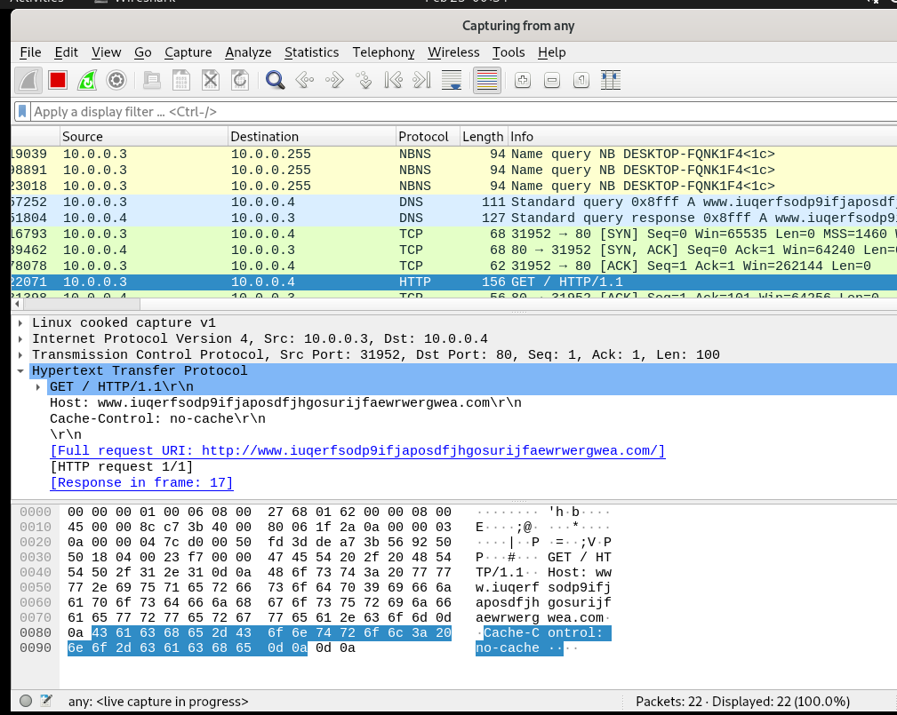897x715 pixels.
Task: Zoom in on packet list text
Action: [x=522, y=80]
